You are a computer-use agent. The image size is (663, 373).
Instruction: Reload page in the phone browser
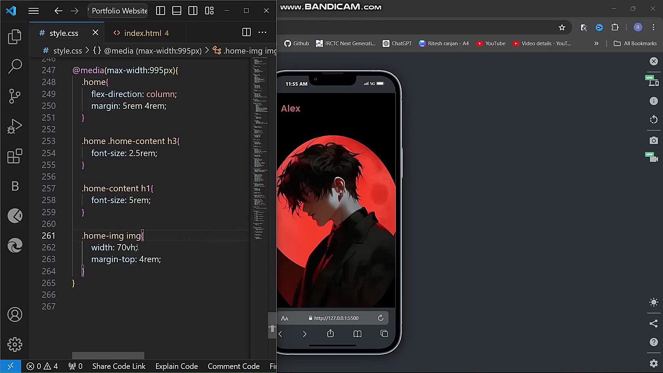[x=381, y=318]
